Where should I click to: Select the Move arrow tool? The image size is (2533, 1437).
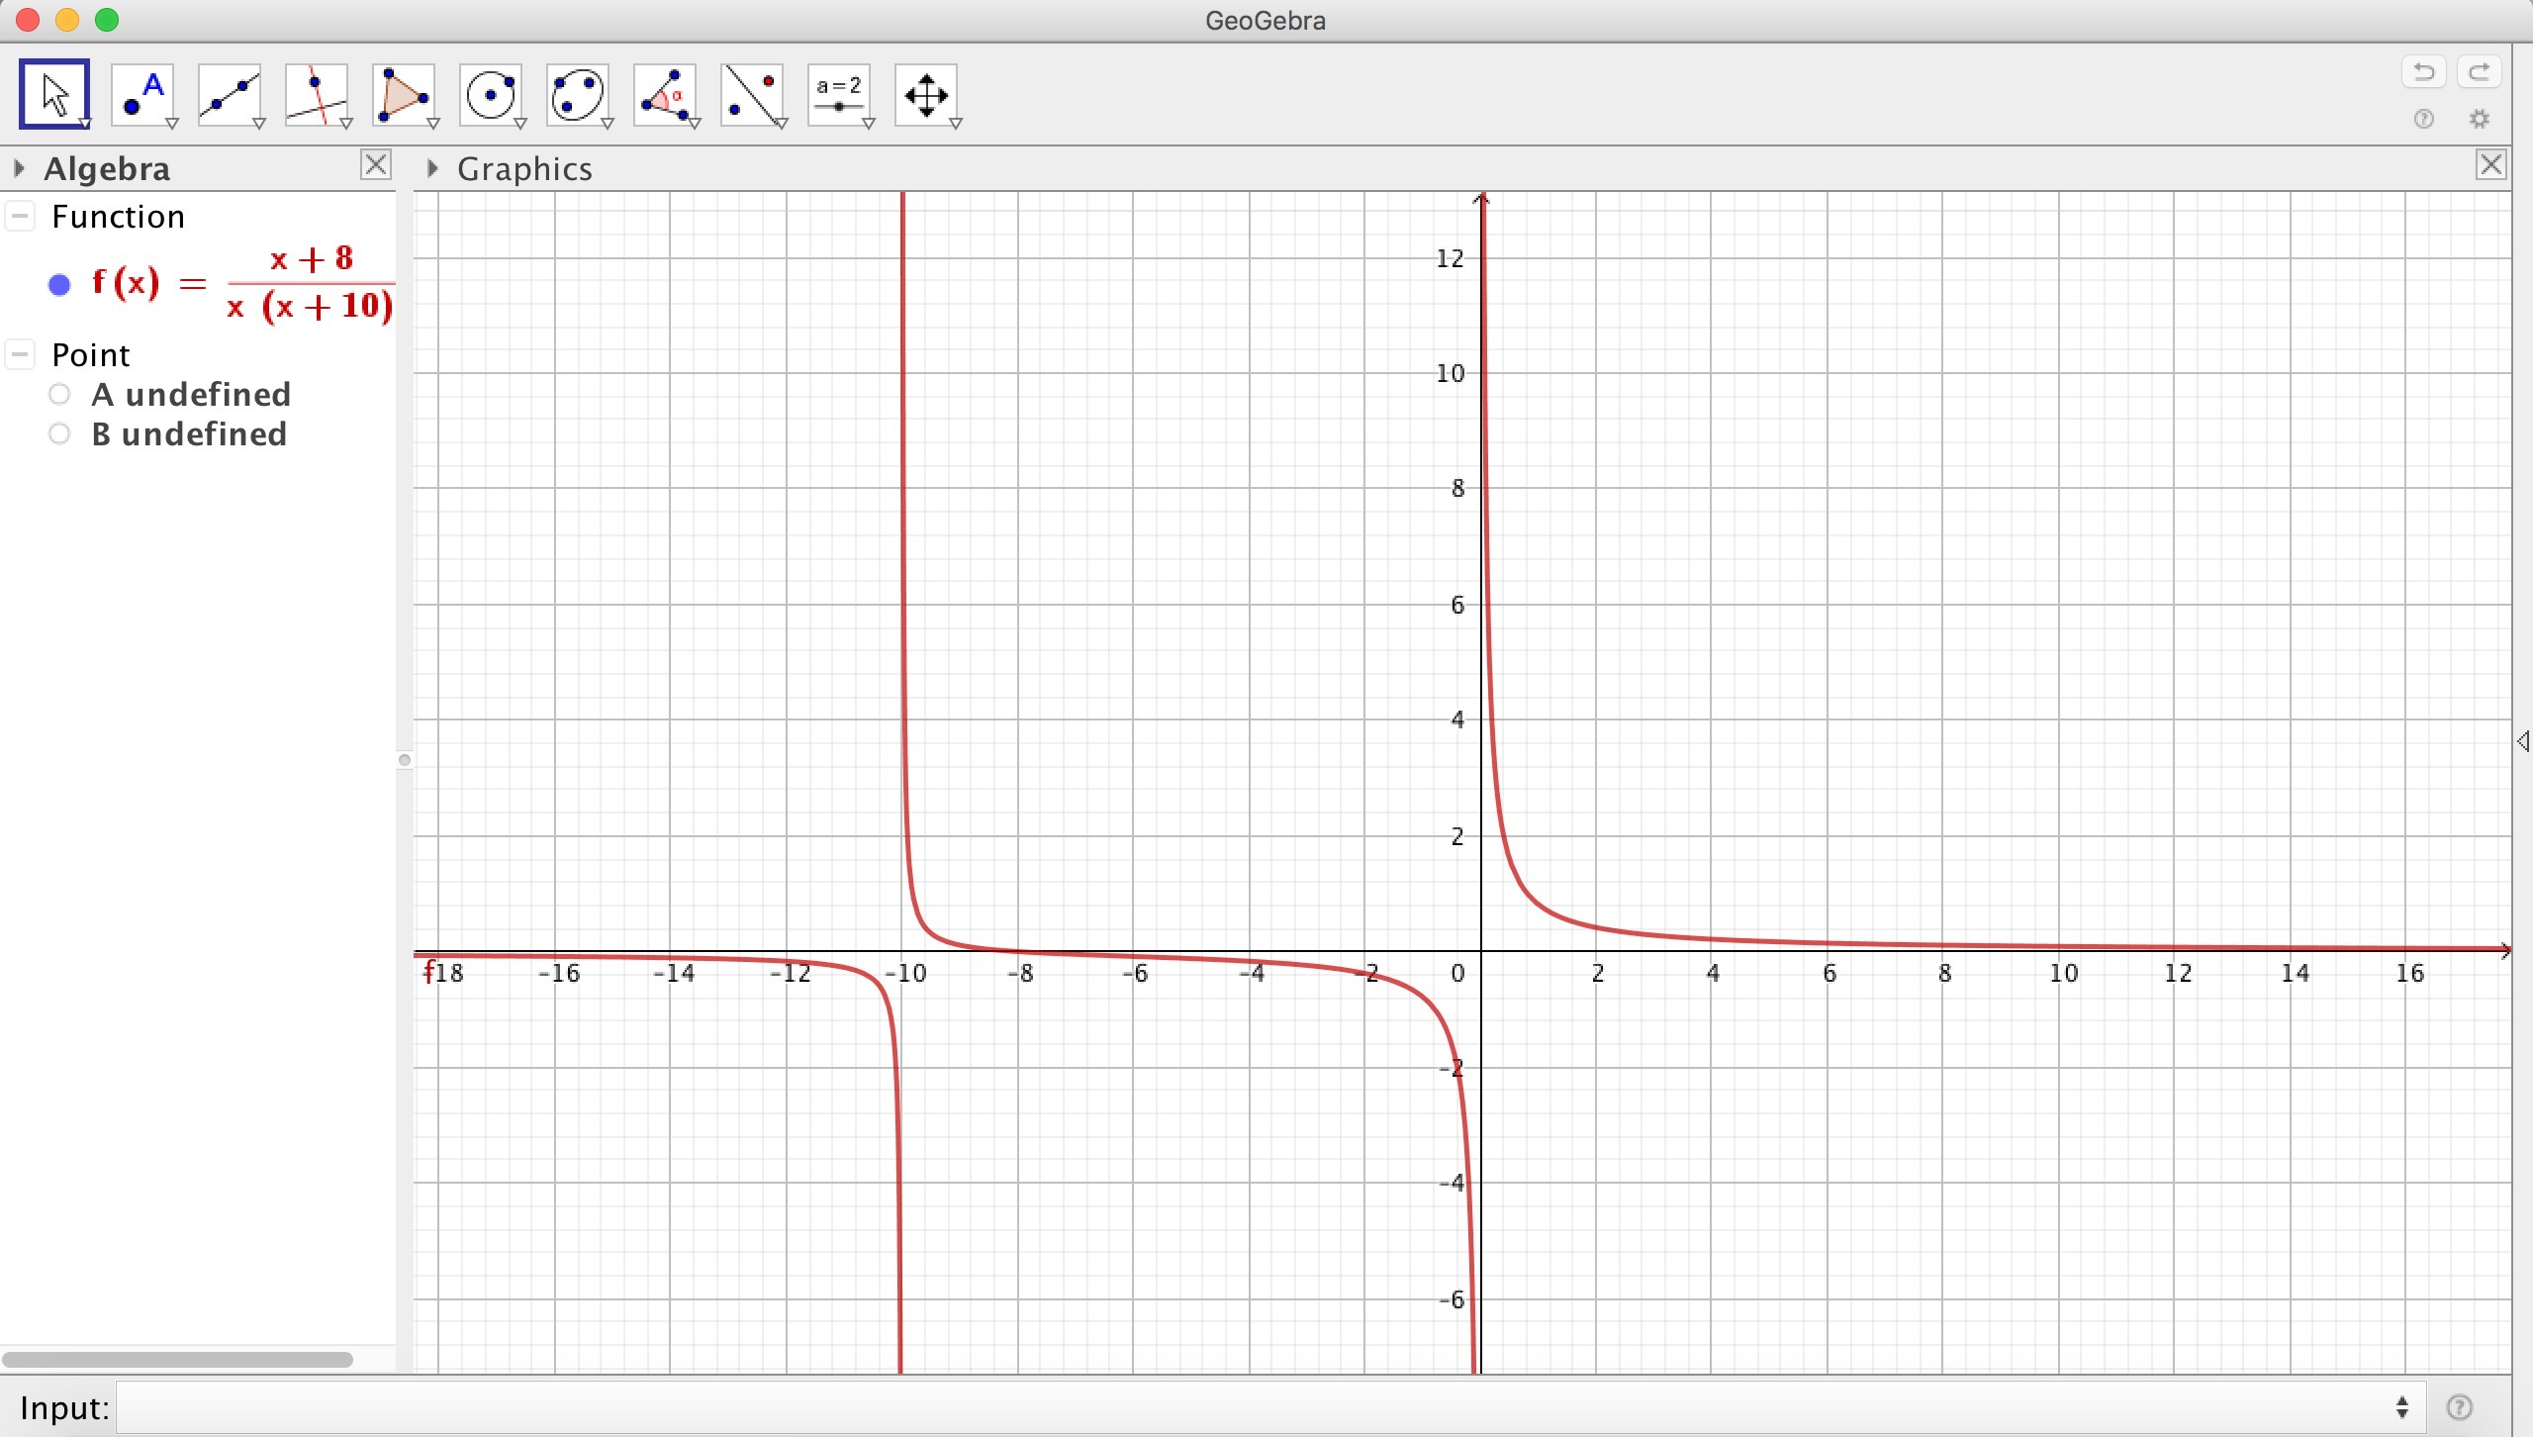coord(54,95)
